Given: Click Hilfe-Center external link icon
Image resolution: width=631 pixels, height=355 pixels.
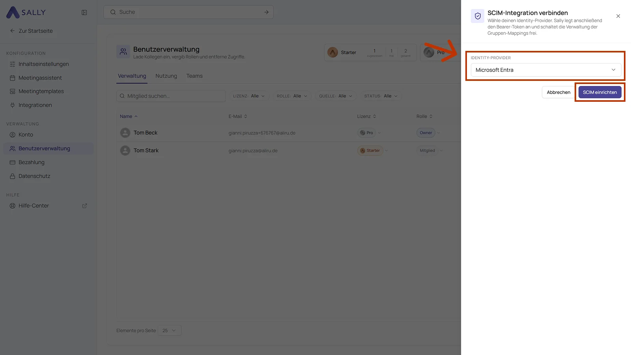Looking at the screenshot, I should click(x=84, y=206).
